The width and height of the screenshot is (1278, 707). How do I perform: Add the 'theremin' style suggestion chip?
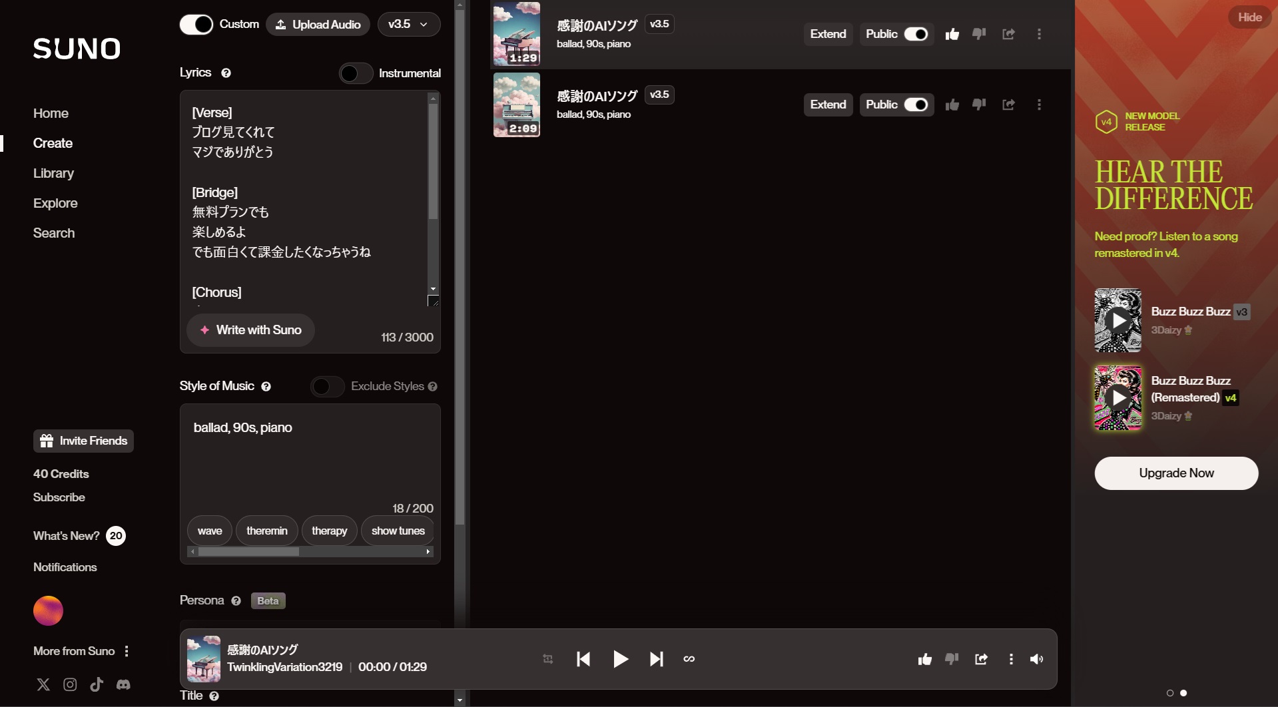tap(266, 531)
